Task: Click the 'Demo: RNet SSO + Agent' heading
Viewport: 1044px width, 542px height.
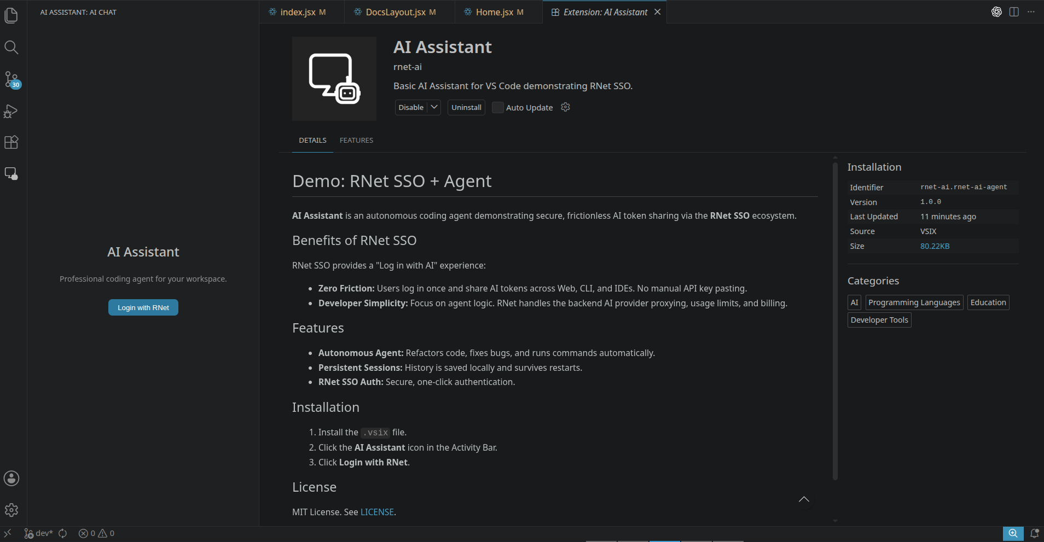Action: [392, 181]
